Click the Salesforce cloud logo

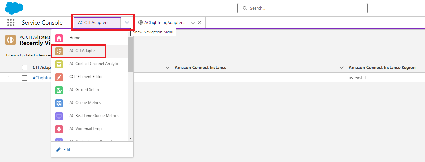click(x=14, y=8)
